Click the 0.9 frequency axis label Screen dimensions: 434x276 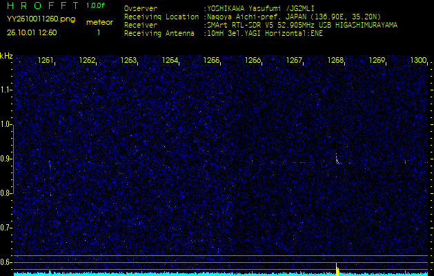coord(6,159)
